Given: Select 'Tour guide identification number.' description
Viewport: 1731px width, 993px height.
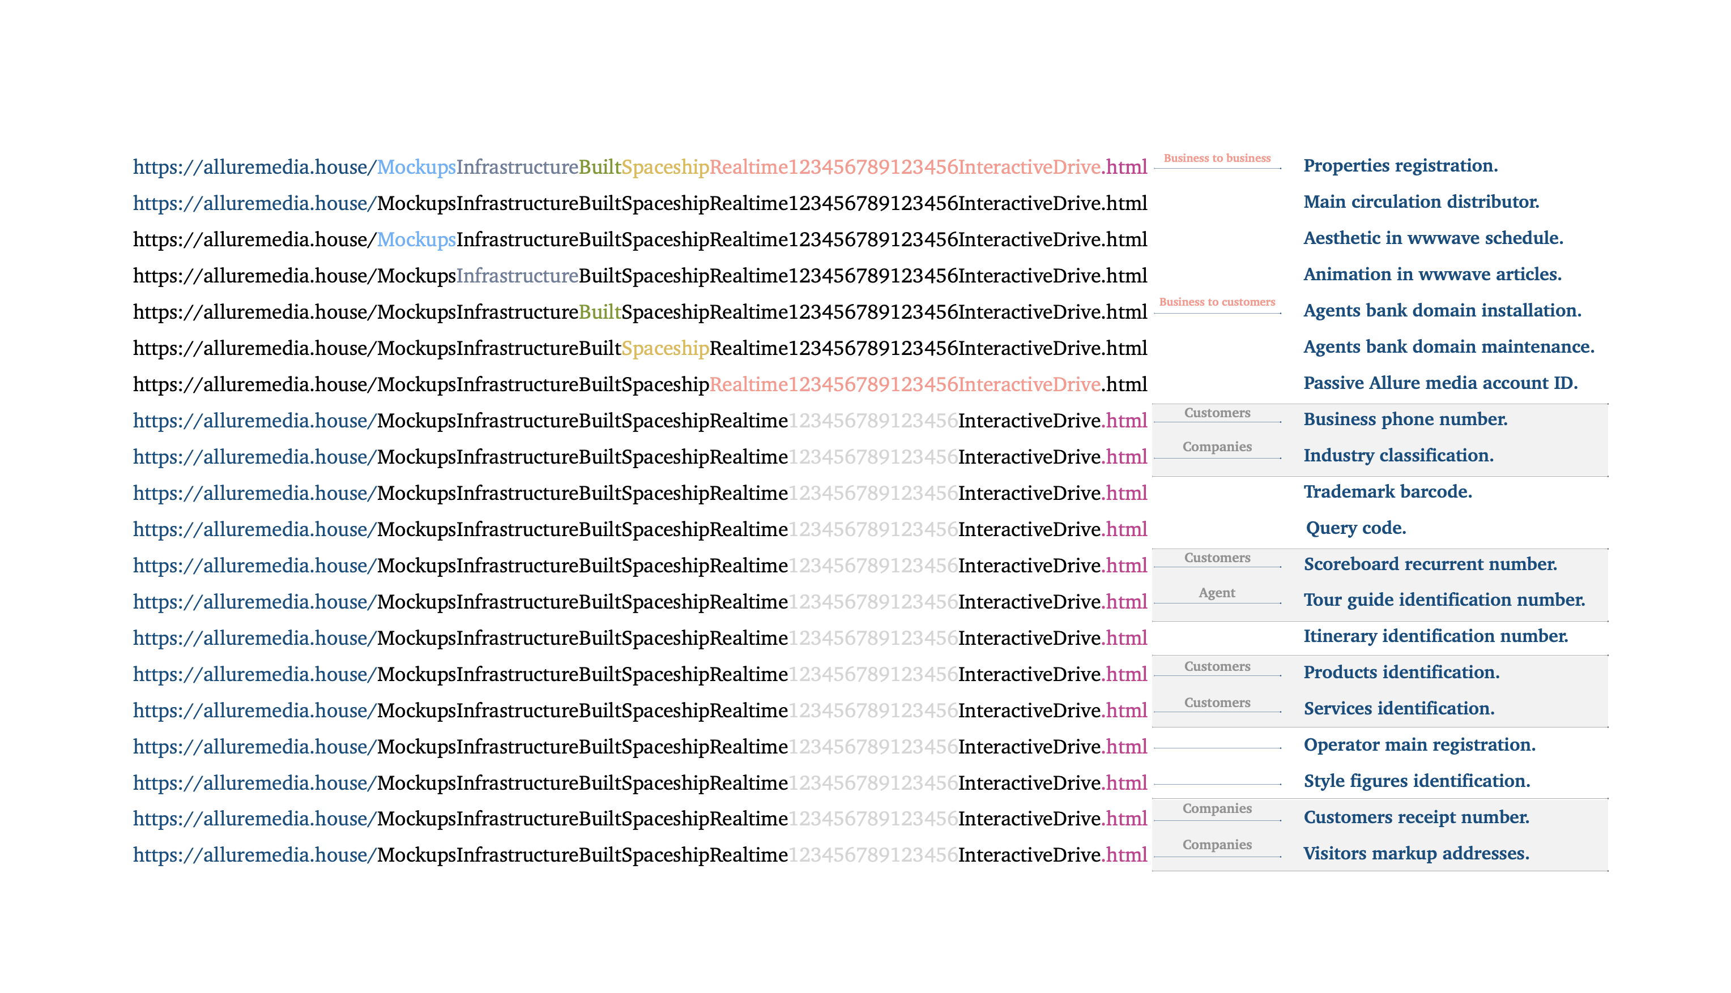Looking at the screenshot, I should [x=1444, y=600].
